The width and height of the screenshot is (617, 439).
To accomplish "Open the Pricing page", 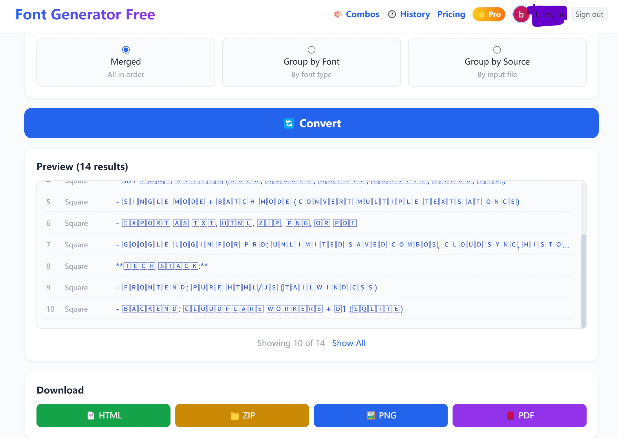I will point(451,14).
